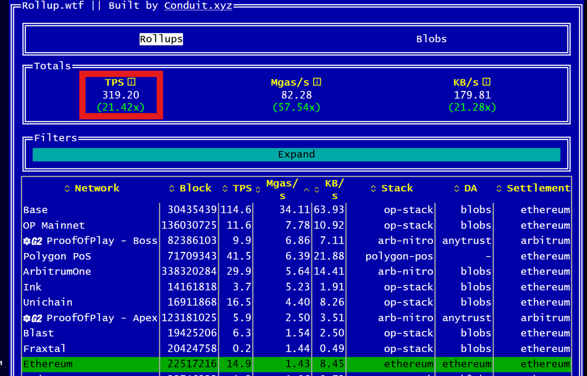Click anytrust DA cell for ProofOfPlay Boss

coord(467,241)
